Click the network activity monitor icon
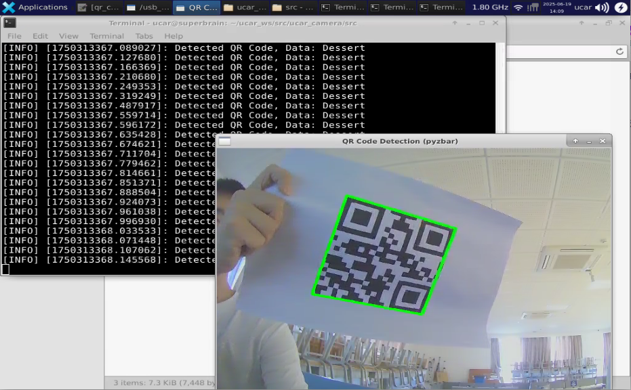631x390 pixels. (533, 7)
